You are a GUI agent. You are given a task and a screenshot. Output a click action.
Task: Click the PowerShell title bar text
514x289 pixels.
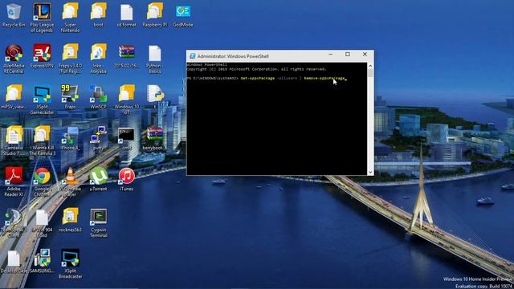tap(233, 56)
